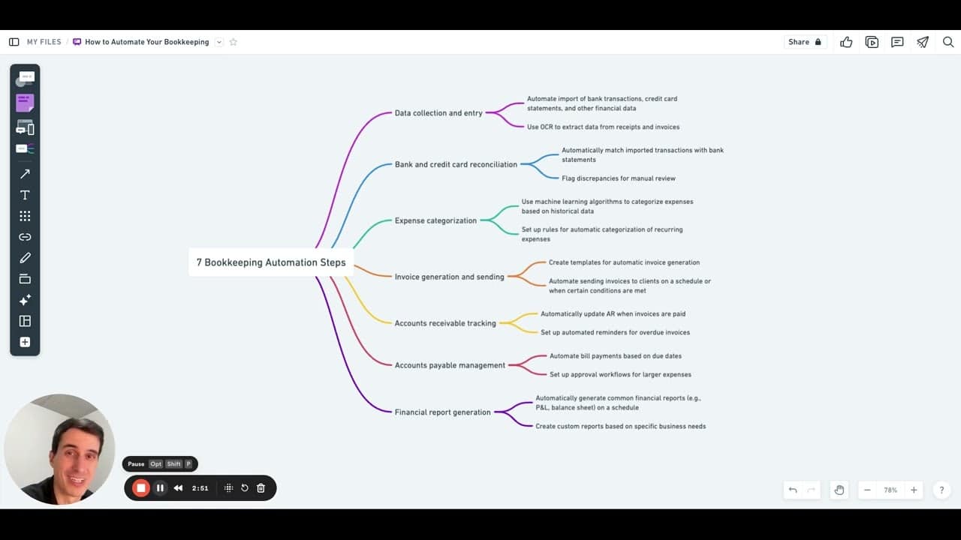Delete the recording with trash icon

point(261,488)
